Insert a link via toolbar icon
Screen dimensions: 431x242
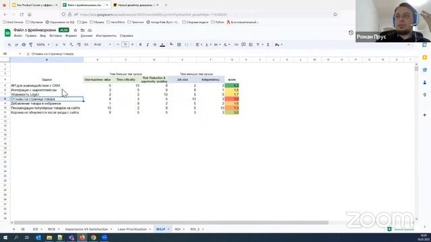tap(236, 45)
